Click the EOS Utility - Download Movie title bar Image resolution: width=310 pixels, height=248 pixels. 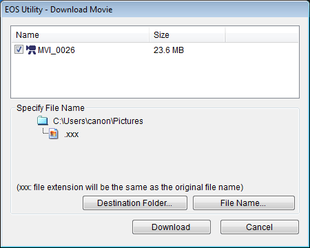click(x=155, y=10)
